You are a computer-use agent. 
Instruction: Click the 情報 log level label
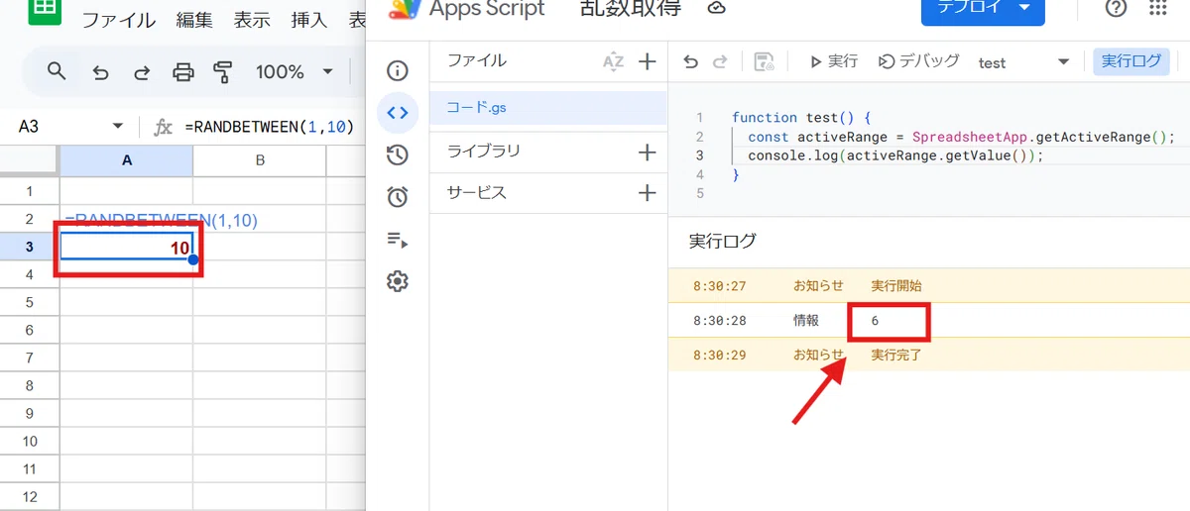click(x=806, y=321)
